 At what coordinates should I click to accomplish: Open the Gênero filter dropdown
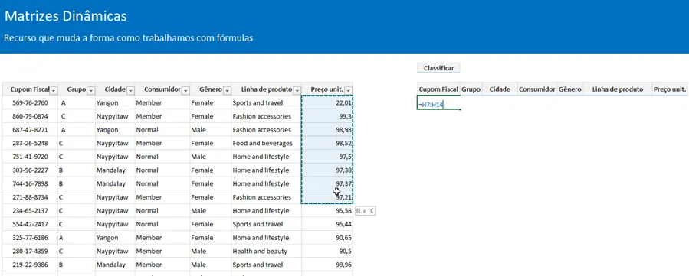coord(227,91)
